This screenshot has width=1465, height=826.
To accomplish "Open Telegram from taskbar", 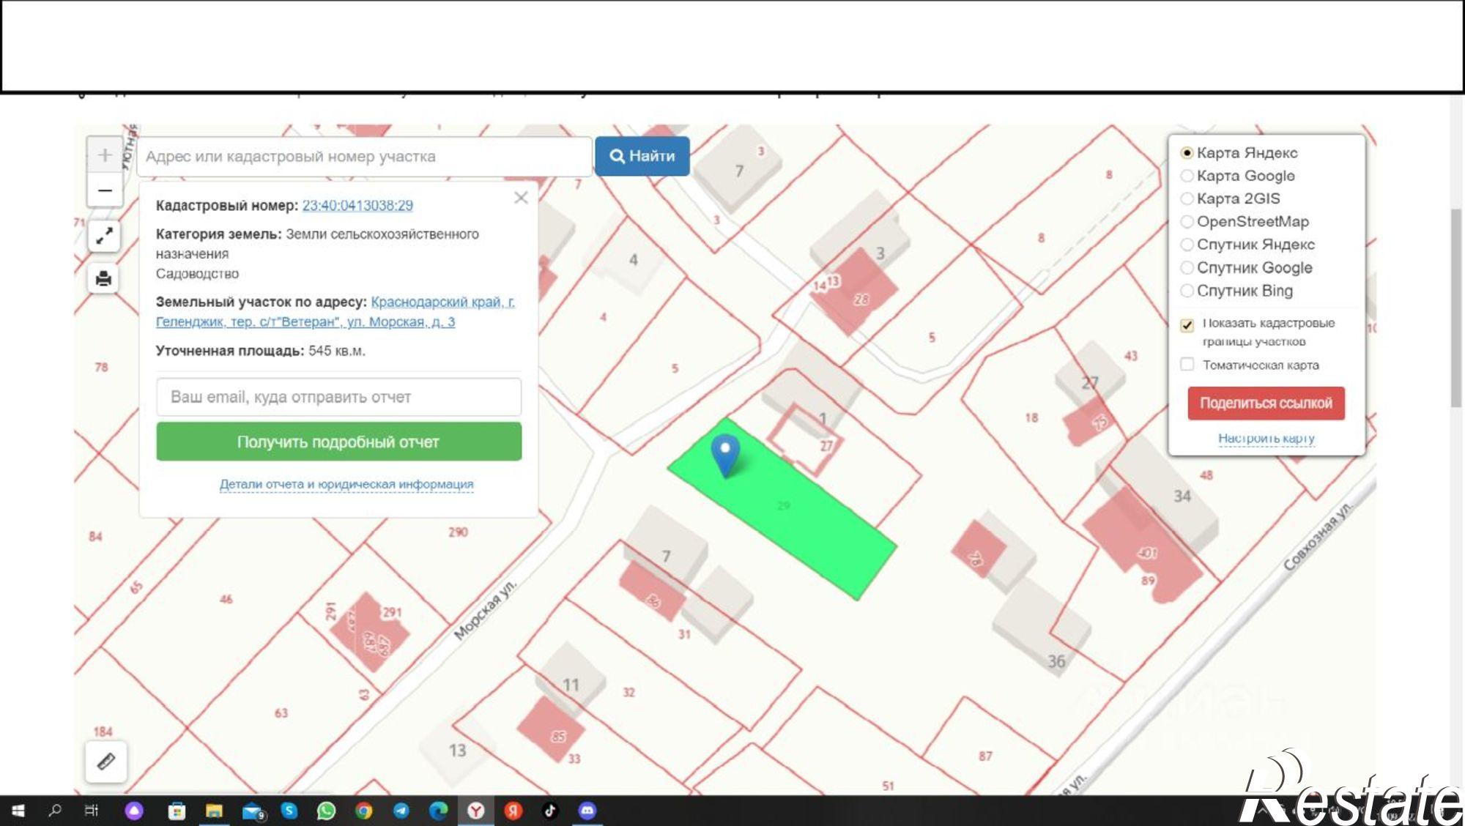I will pyautogui.click(x=401, y=811).
